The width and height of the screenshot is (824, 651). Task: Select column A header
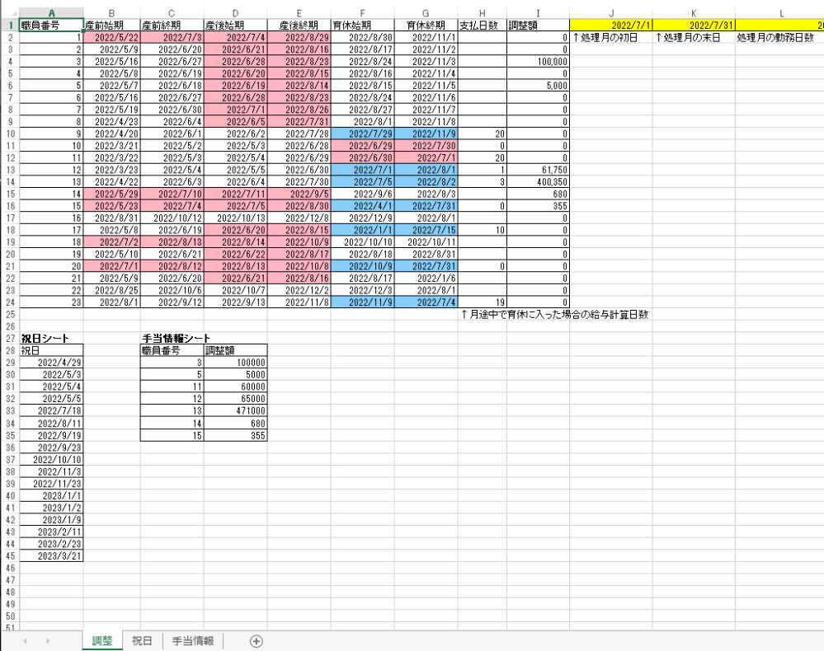pos(50,13)
